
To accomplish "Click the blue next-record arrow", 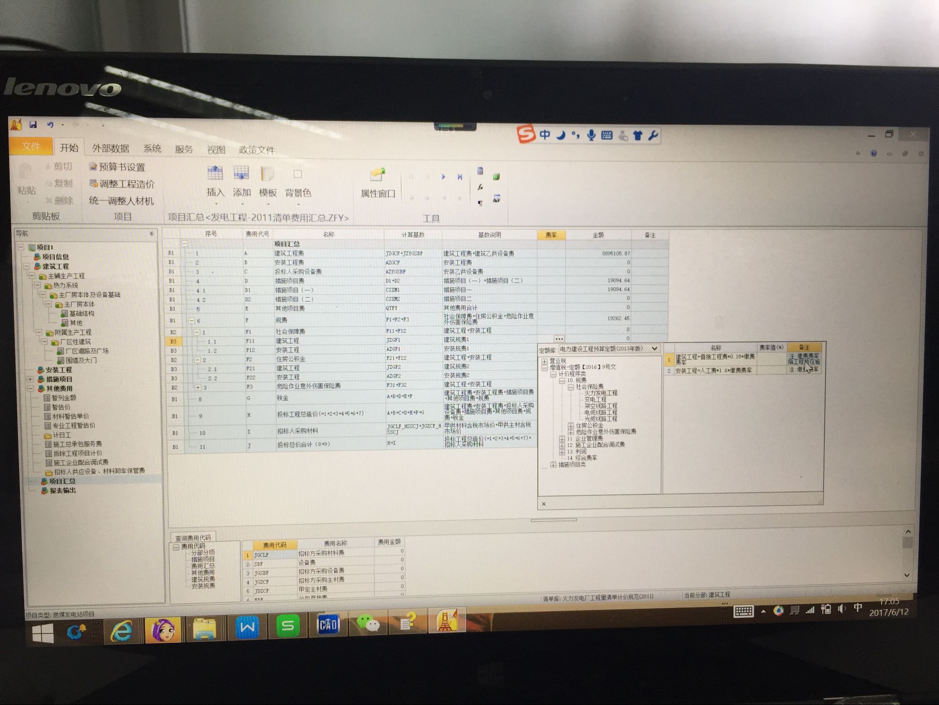I will pos(443,177).
